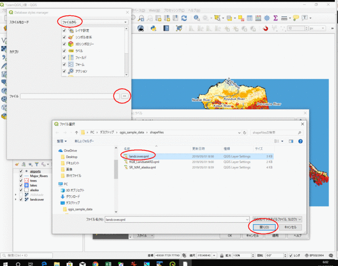338x266 pixels.
Task: Click the open layer styling brush icon
Action: [x=17, y=164]
